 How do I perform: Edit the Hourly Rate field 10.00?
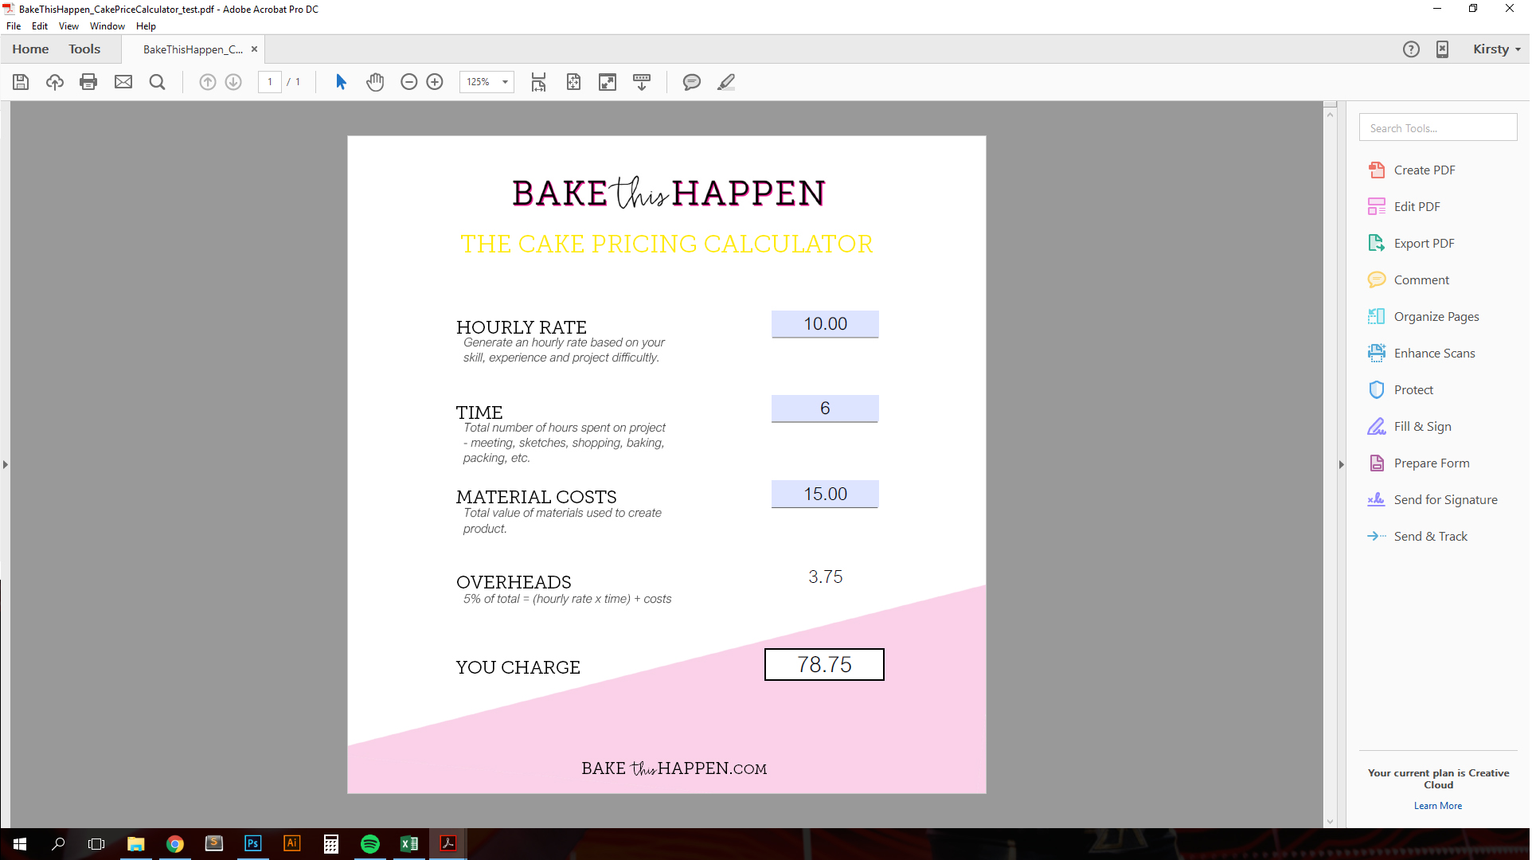point(825,324)
